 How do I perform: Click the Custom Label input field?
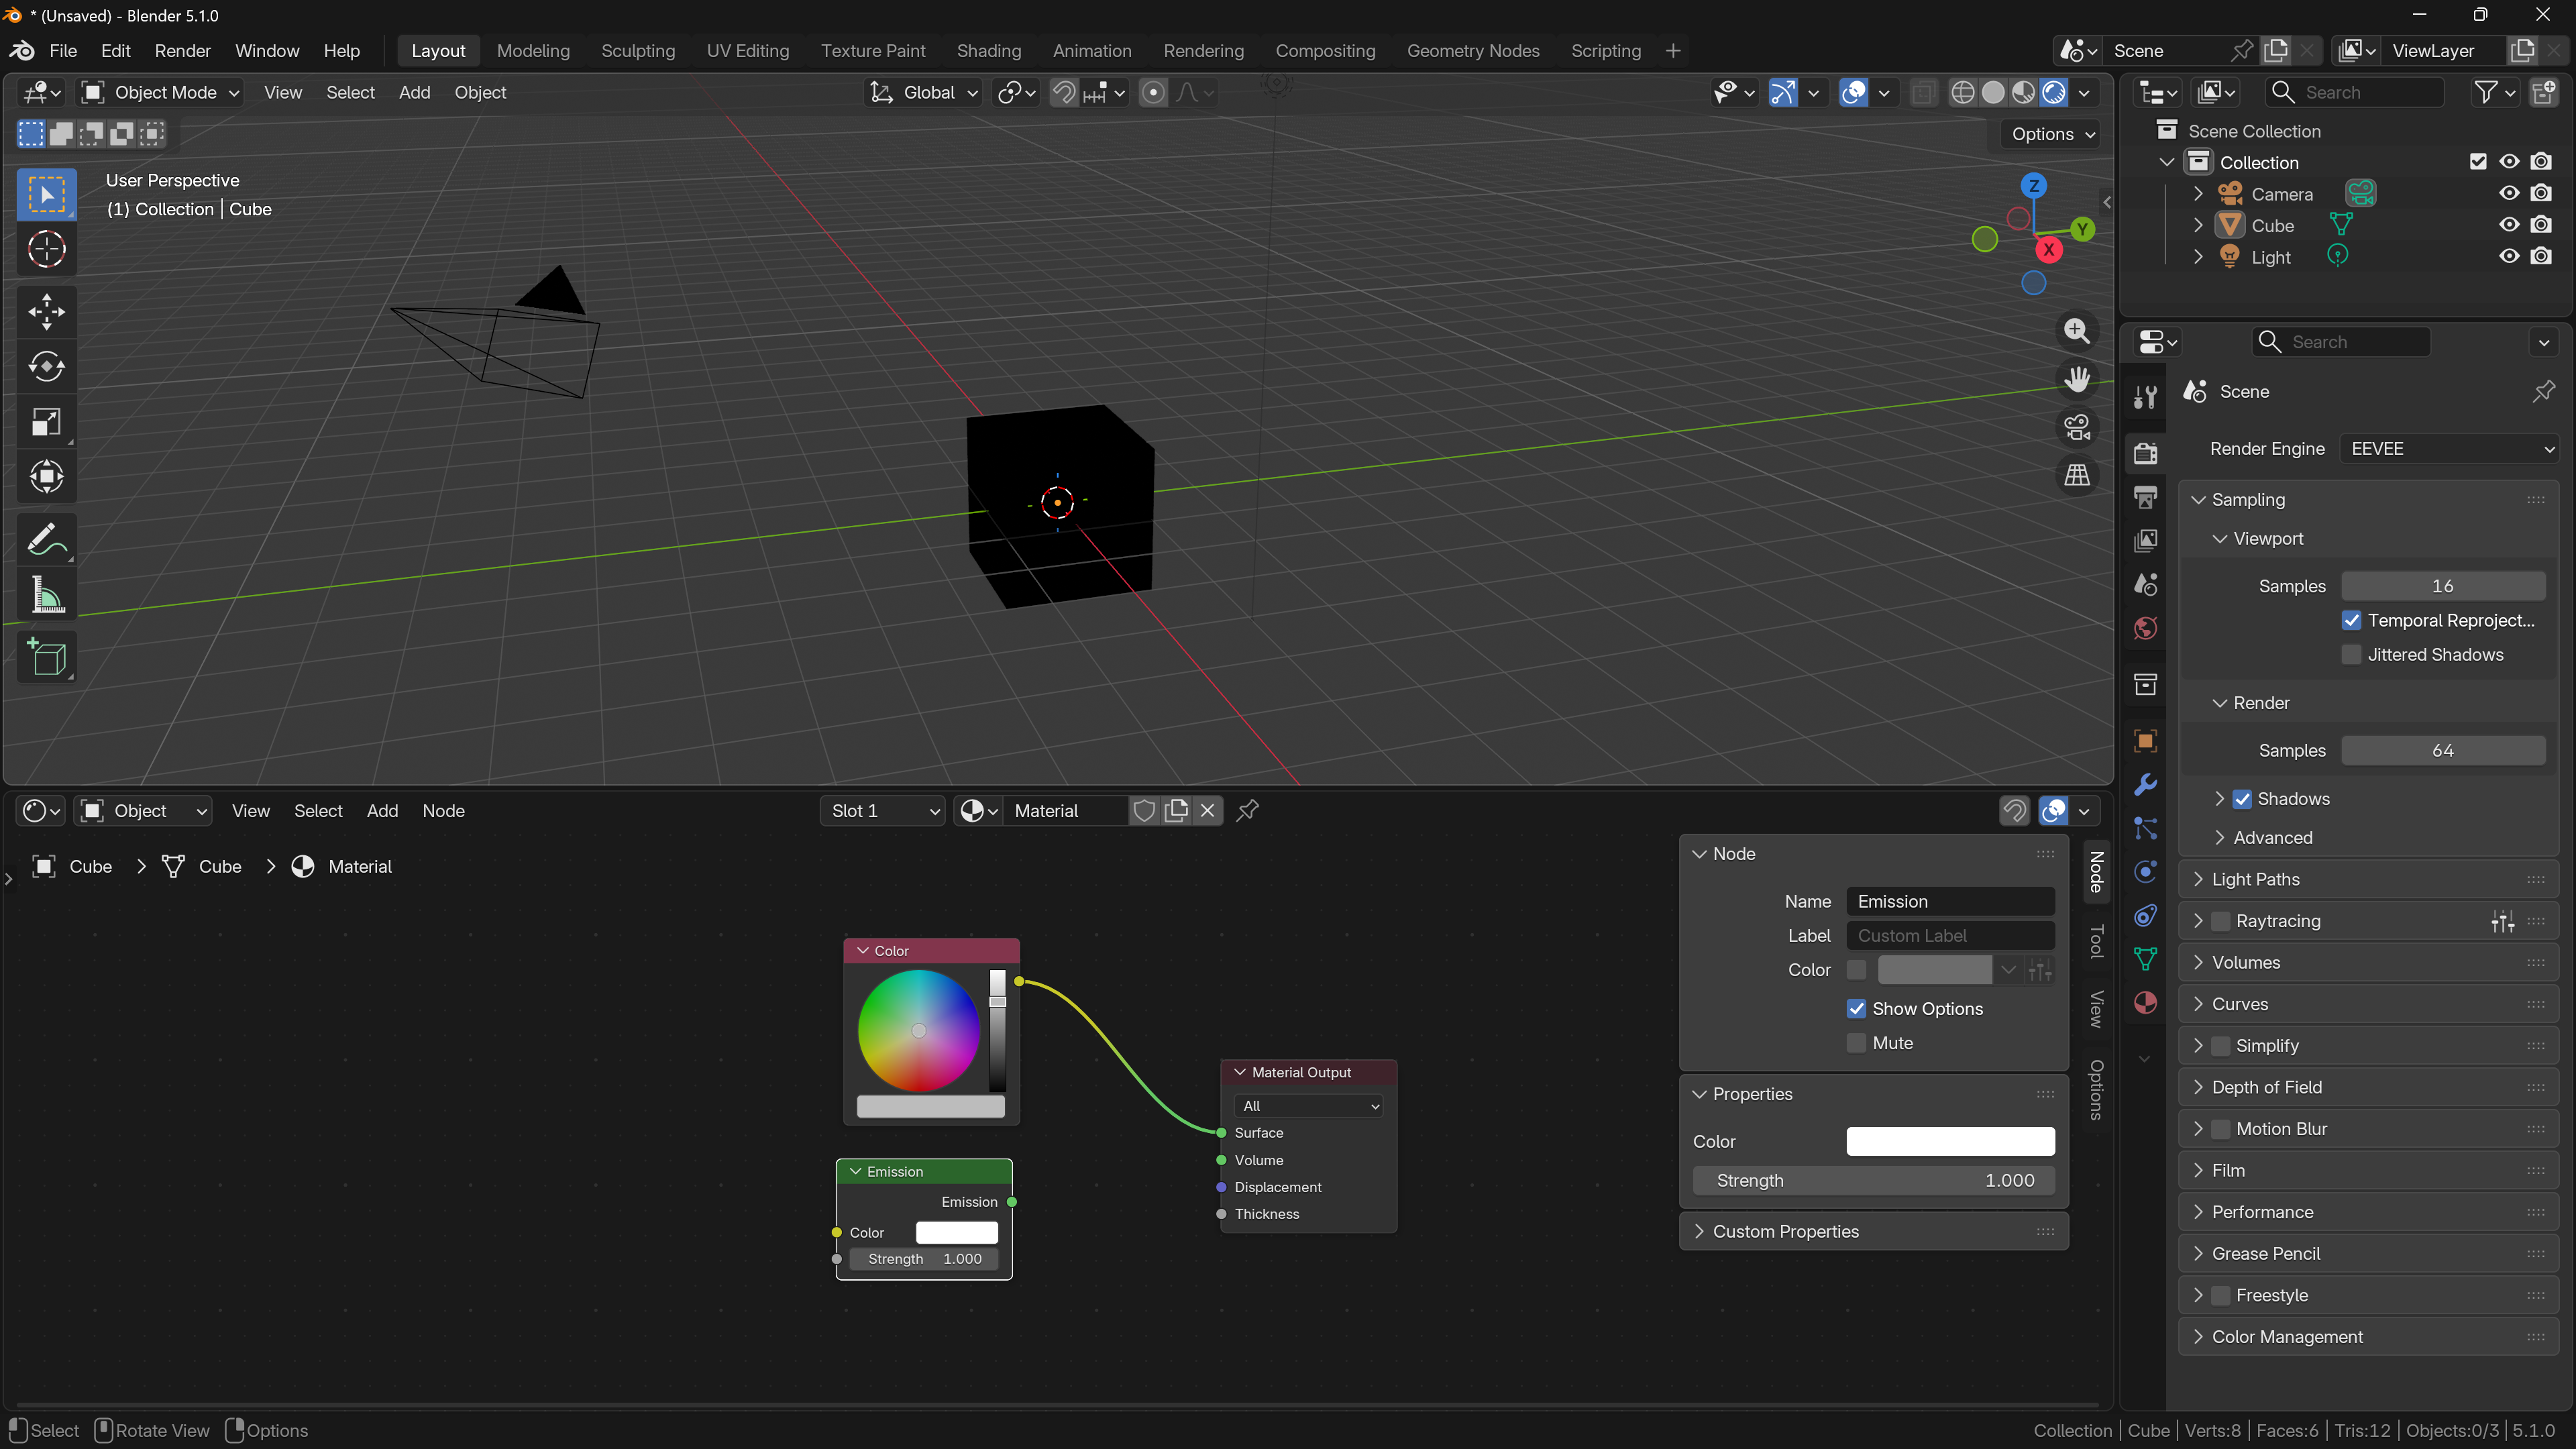pos(1950,936)
